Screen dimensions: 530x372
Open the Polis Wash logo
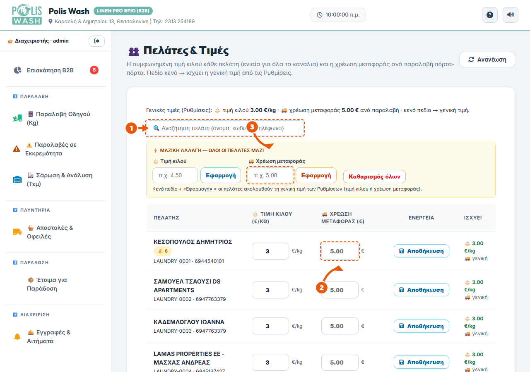click(27, 15)
